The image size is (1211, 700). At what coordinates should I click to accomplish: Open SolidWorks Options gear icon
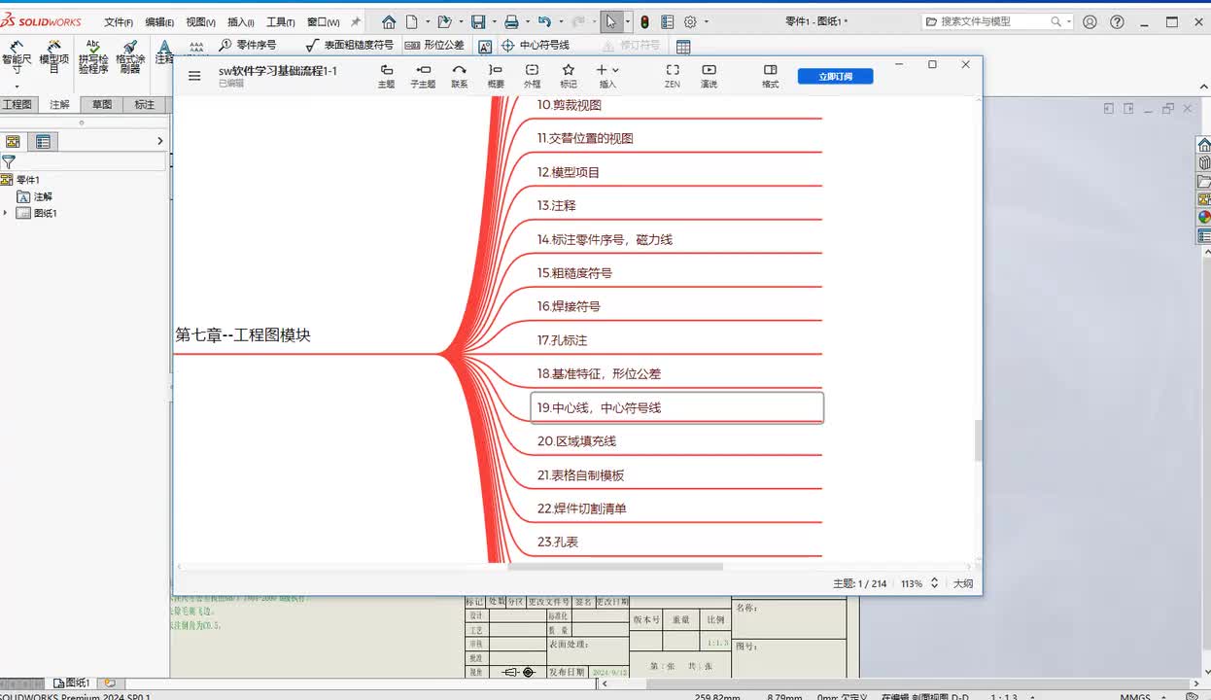pyautogui.click(x=690, y=21)
